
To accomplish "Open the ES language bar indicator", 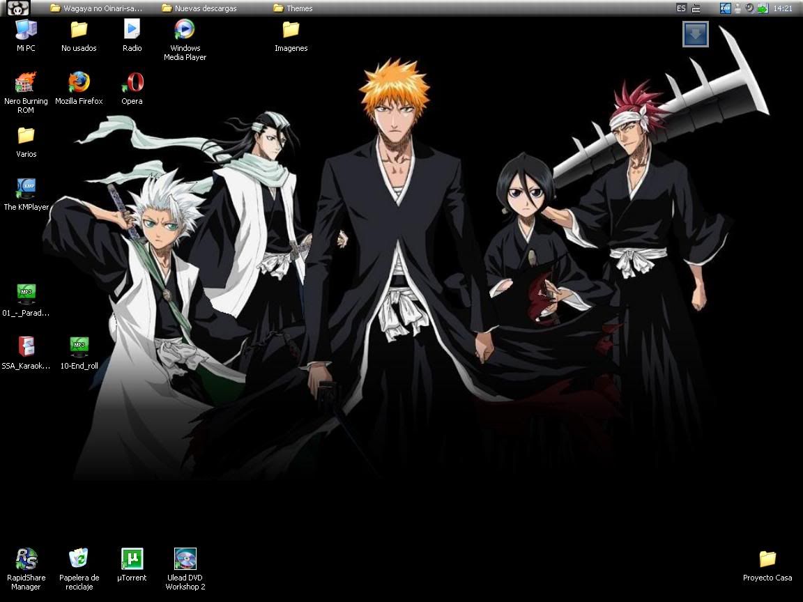I will (x=680, y=8).
